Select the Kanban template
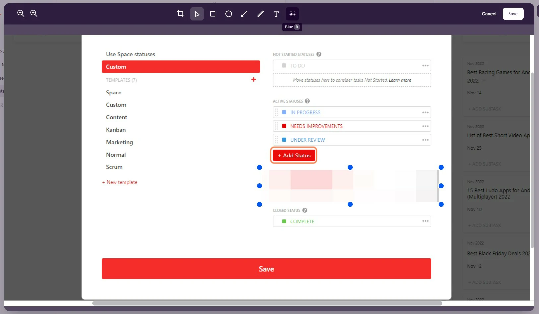 tap(116, 130)
